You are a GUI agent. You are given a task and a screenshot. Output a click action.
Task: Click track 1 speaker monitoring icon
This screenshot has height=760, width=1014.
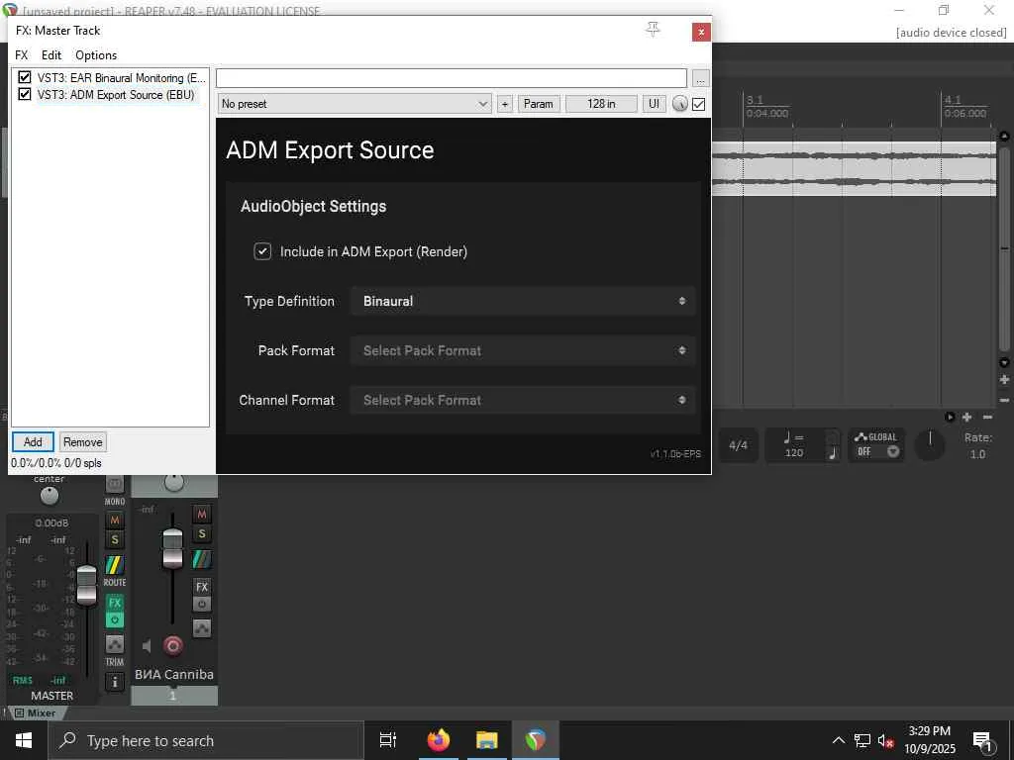point(147,645)
